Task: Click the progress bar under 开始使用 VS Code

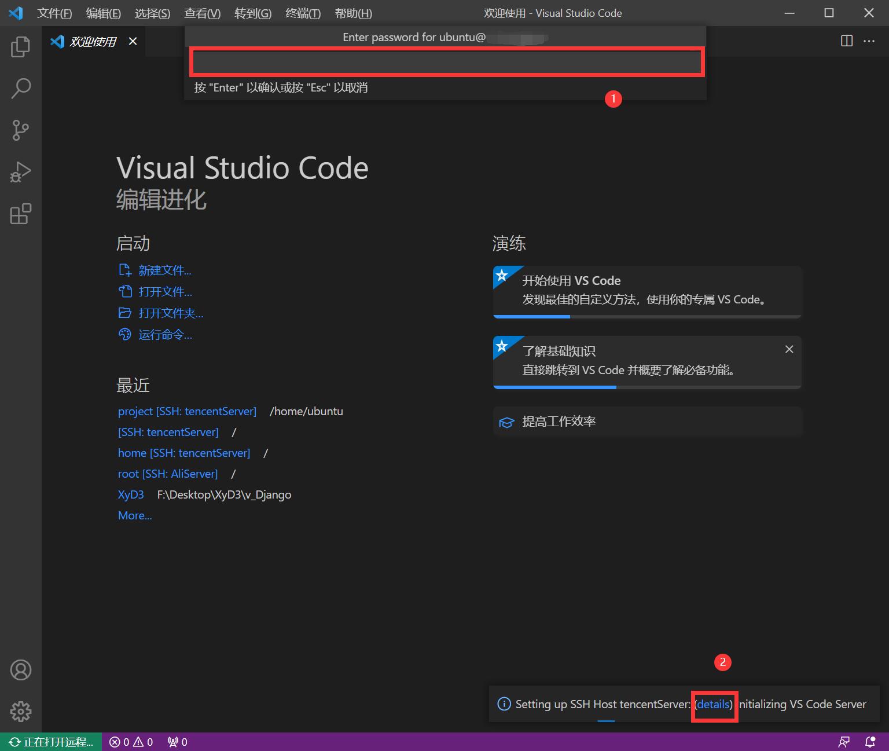Action: (x=647, y=317)
